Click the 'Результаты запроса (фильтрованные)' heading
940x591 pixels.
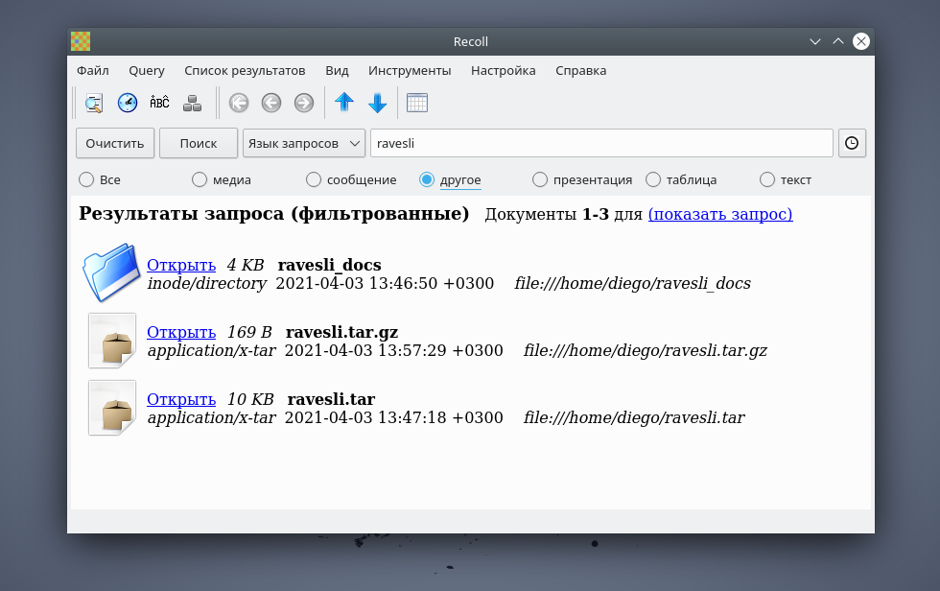(274, 214)
